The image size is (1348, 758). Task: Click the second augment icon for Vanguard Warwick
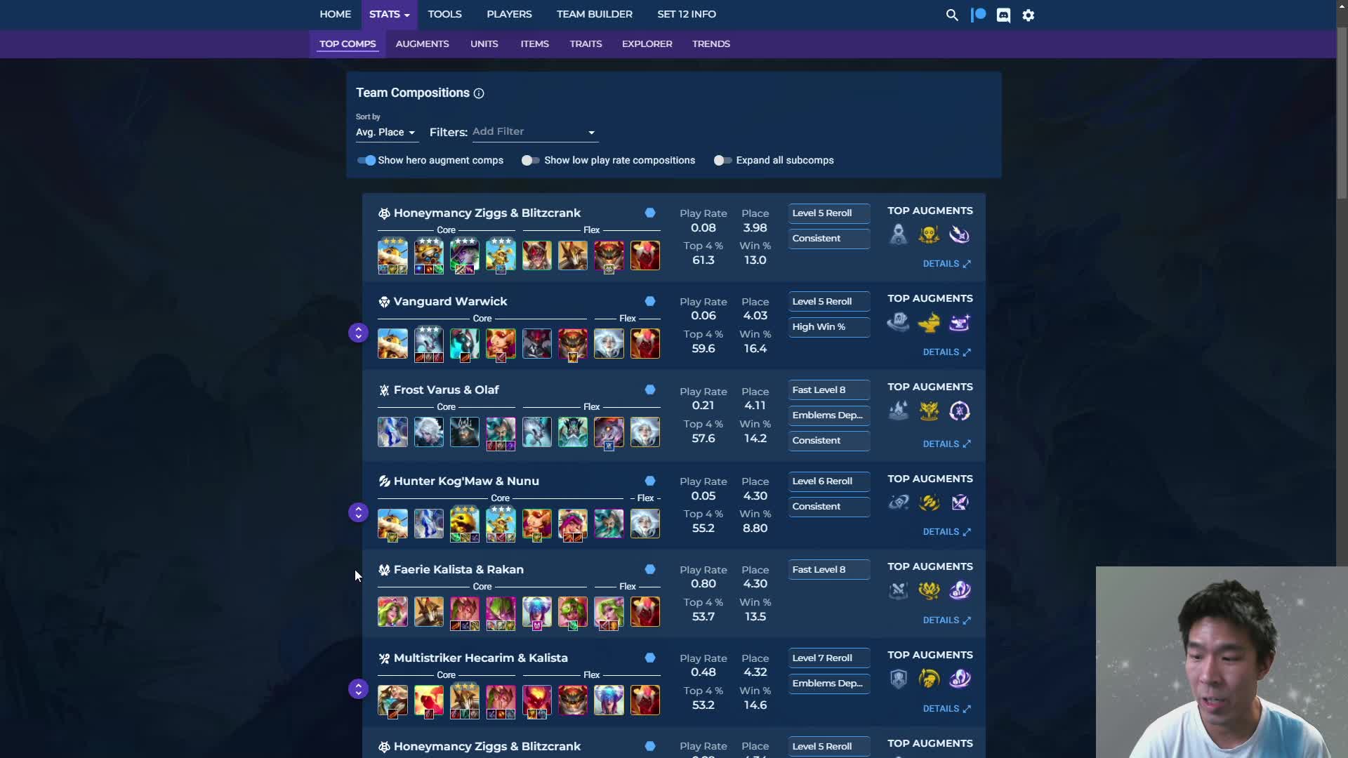929,323
